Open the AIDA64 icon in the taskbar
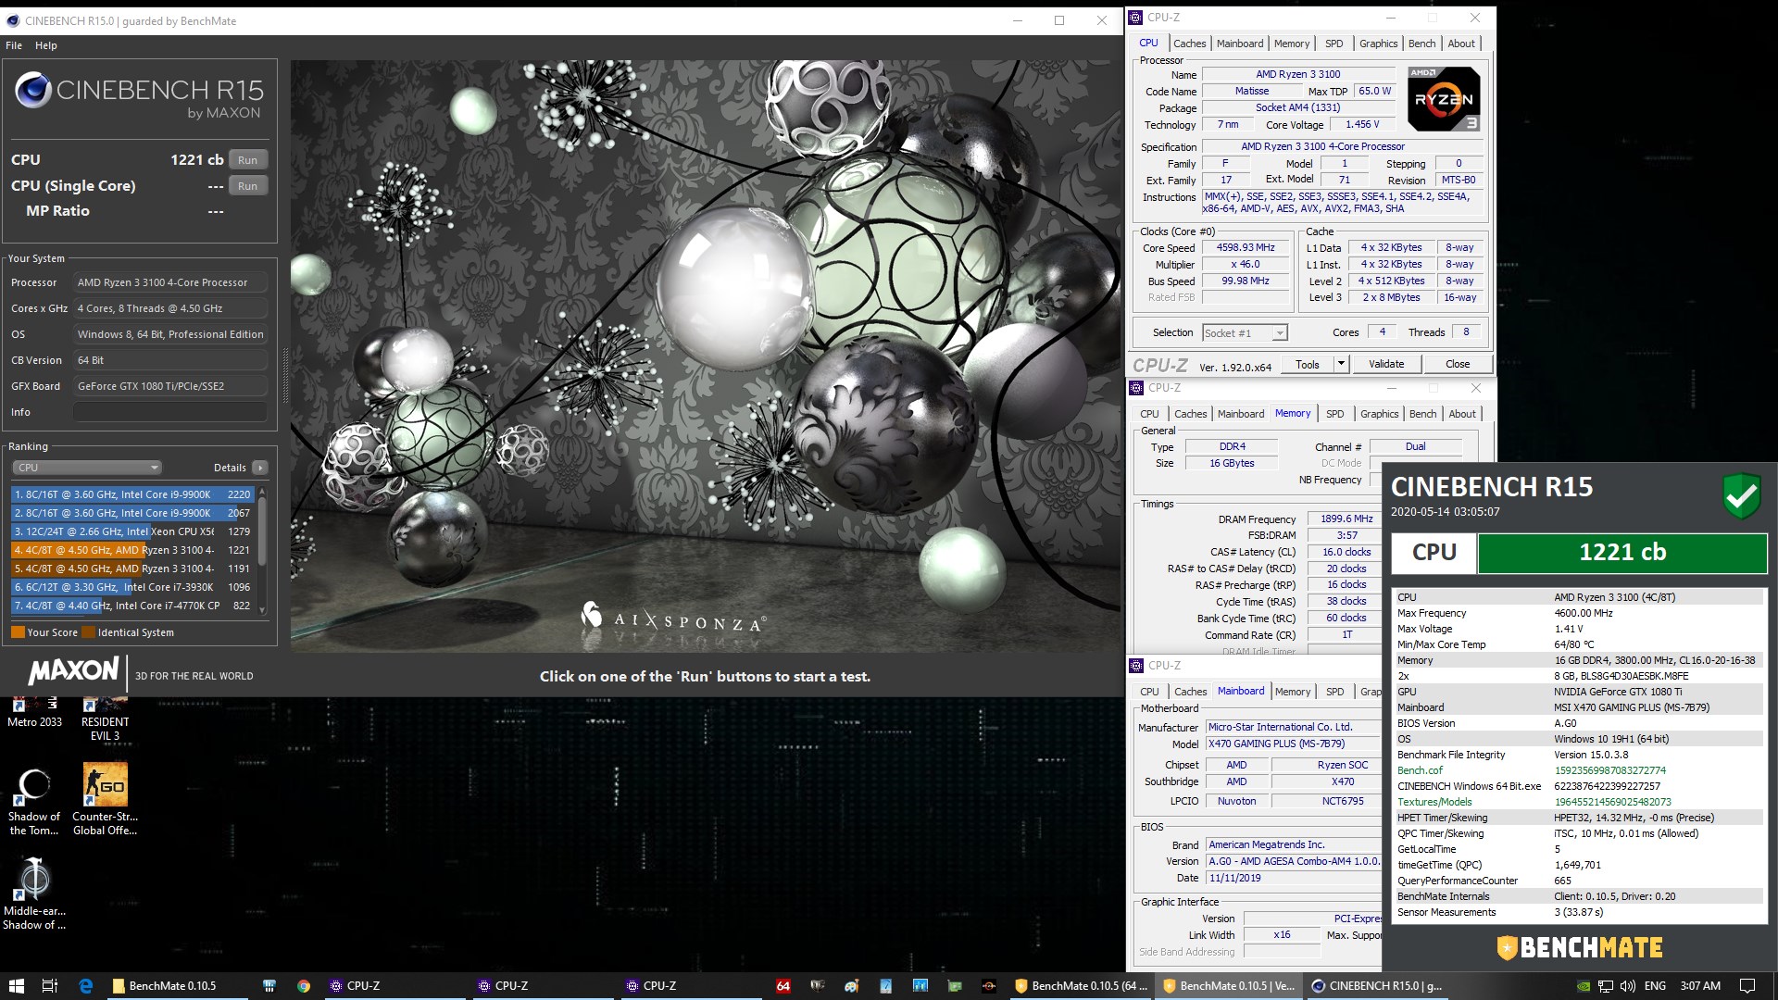The height and width of the screenshot is (1000, 1778). tap(783, 986)
